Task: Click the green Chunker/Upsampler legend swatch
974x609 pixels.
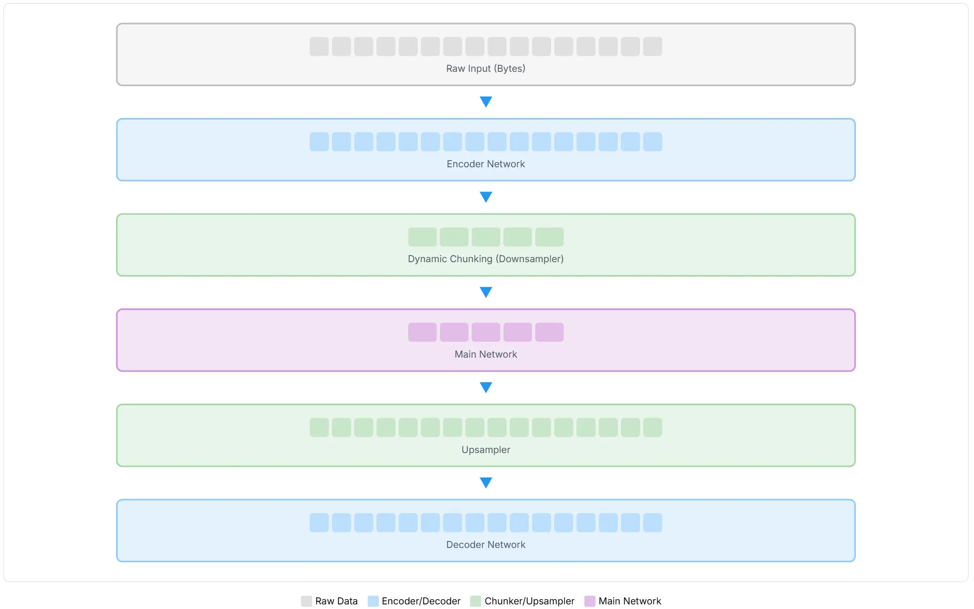Action: pos(476,601)
